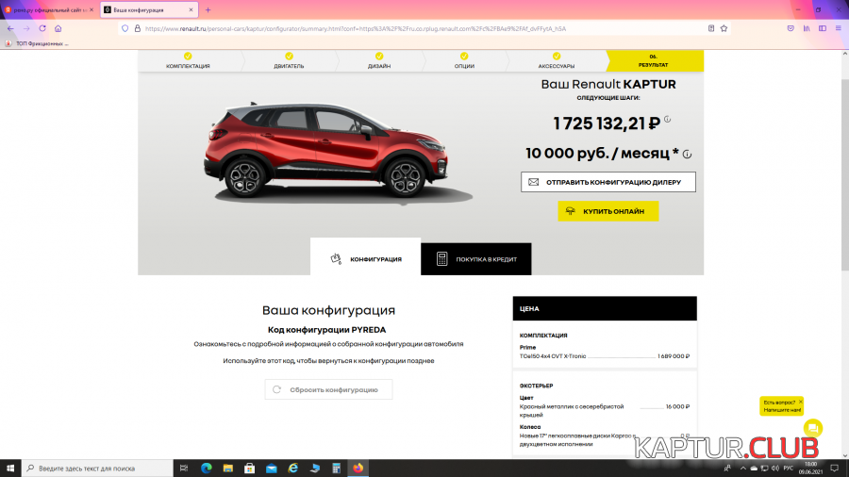The width and height of the screenshot is (849, 477).
Task: Click Сбросить конфигурацию reset button
Action: coord(327,389)
